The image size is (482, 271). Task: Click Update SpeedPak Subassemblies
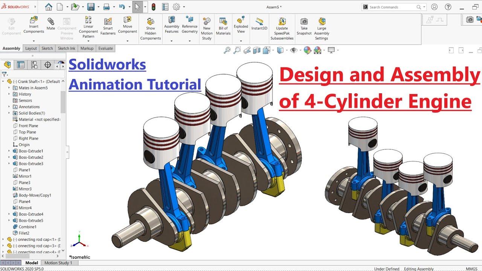[282, 29]
